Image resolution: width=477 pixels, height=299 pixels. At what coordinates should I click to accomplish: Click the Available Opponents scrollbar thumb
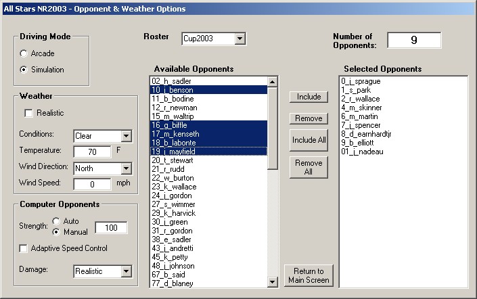tap(272, 128)
